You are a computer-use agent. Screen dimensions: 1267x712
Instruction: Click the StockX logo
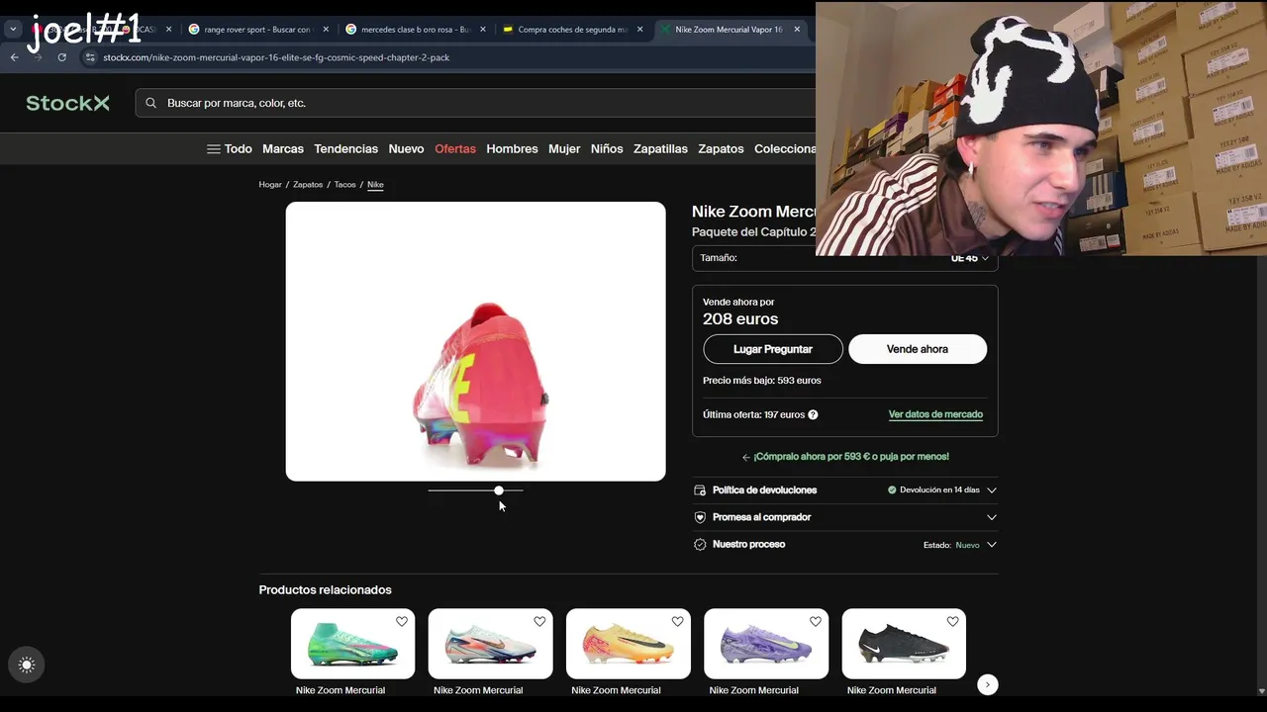coord(67,103)
